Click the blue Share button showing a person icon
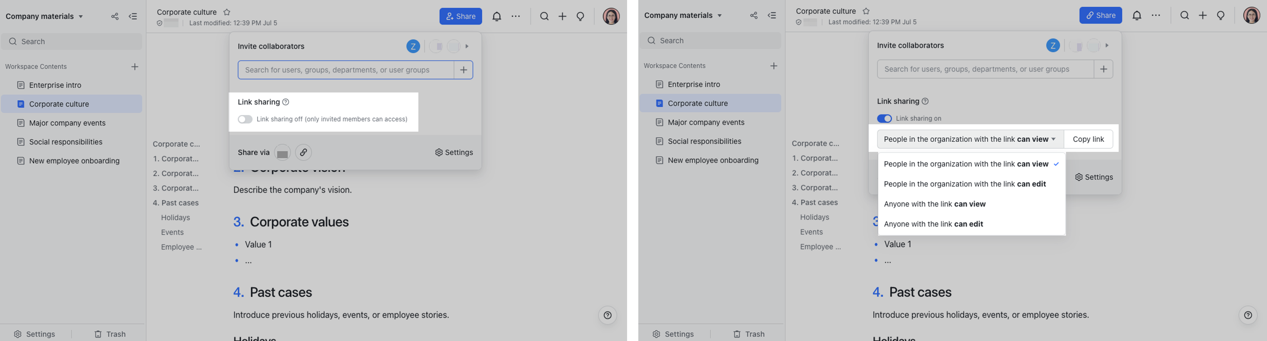The height and width of the screenshot is (341, 1267). click(x=460, y=17)
